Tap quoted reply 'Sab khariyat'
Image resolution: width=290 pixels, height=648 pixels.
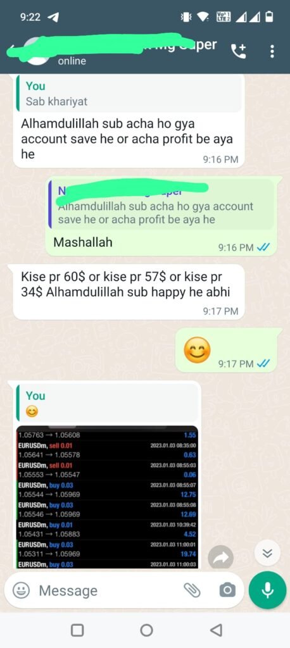(x=129, y=94)
